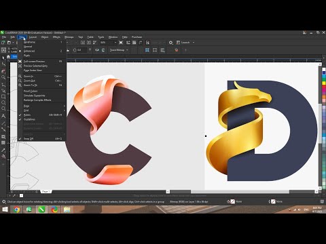Open the zoom level dropdown
The height and width of the screenshot is (244, 326).
coord(115,43)
